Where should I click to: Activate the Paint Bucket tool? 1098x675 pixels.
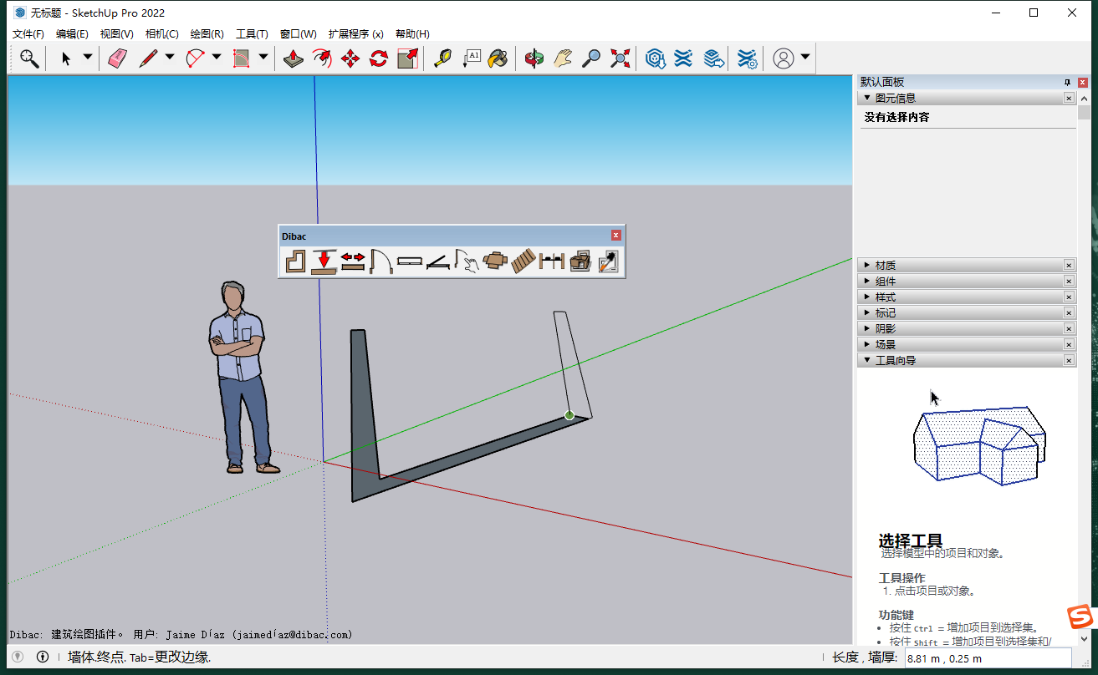click(x=498, y=58)
